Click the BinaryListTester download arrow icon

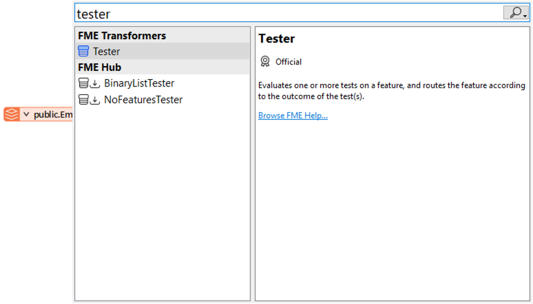coord(95,83)
